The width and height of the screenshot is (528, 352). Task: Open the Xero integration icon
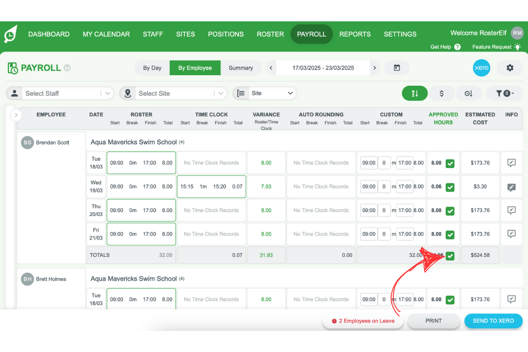tap(481, 68)
